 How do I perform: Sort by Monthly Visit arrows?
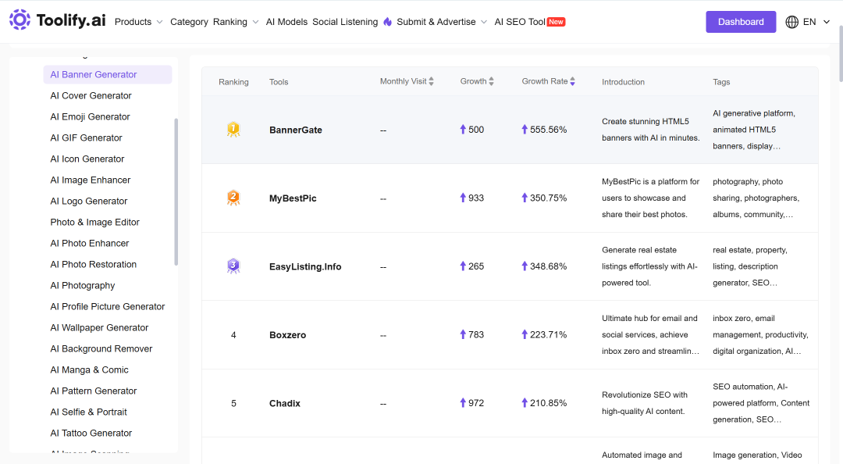click(x=431, y=81)
